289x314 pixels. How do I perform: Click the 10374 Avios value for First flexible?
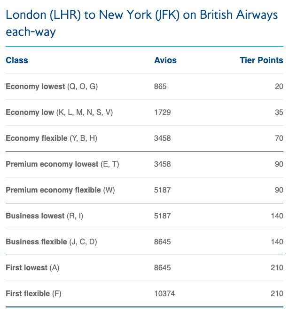pos(164,294)
